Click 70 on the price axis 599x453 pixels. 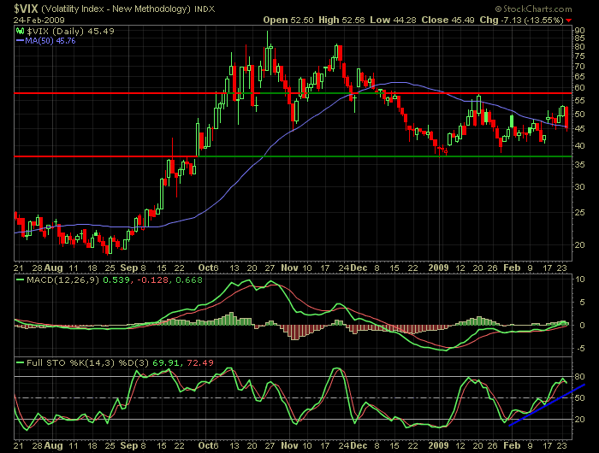click(579, 67)
